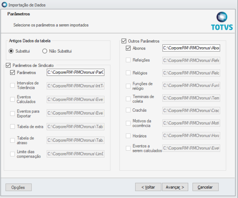Click the TOTVS logo icon
The height and width of the screenshot is (198, 238).
click(x=222, y=21)
